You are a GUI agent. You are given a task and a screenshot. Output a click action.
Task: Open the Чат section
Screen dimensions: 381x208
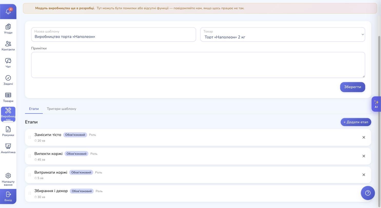point(8,63)
